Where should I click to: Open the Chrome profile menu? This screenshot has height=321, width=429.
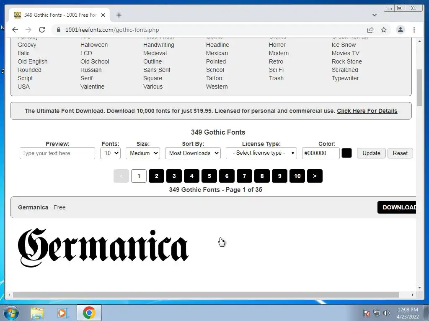click(401, 30)
